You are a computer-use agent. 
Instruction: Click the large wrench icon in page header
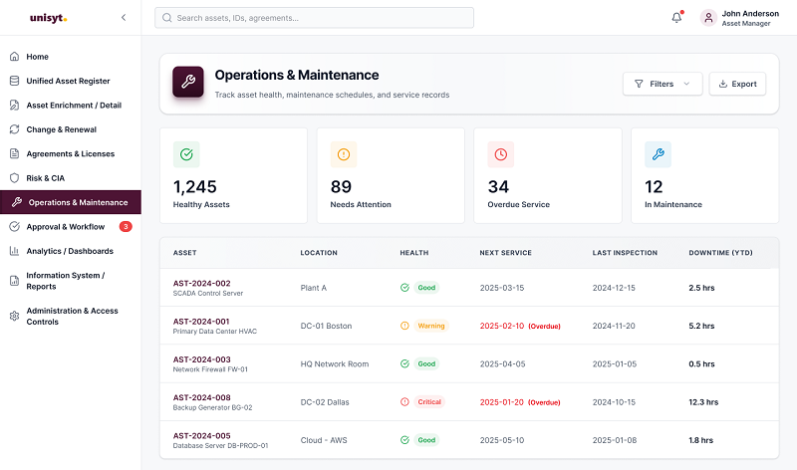pyautogui.click(x=188, y=82)
